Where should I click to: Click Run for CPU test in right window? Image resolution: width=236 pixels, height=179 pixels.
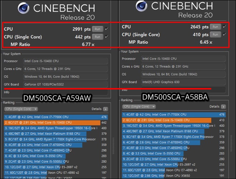(x=215, y=26)
